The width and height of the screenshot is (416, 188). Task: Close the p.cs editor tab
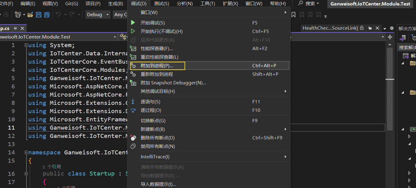[x=22, y=28]
